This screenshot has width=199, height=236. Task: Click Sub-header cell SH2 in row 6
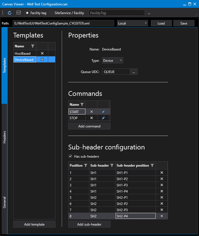pyautogui.click(x=102, y=204)
